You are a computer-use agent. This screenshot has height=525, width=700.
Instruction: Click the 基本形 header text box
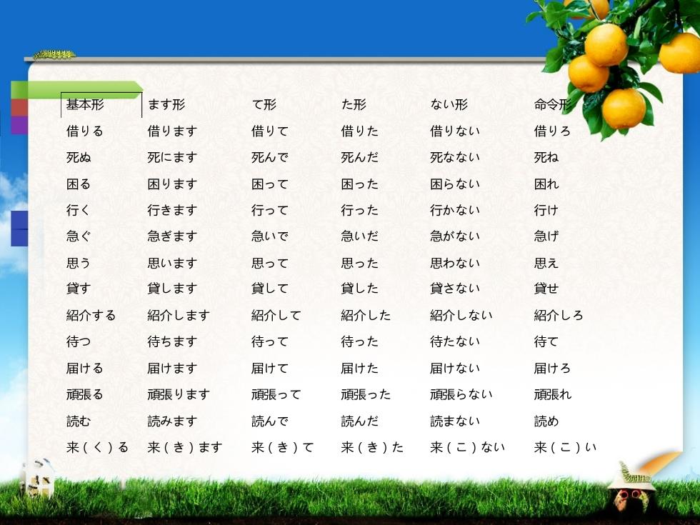pos(101,105)
